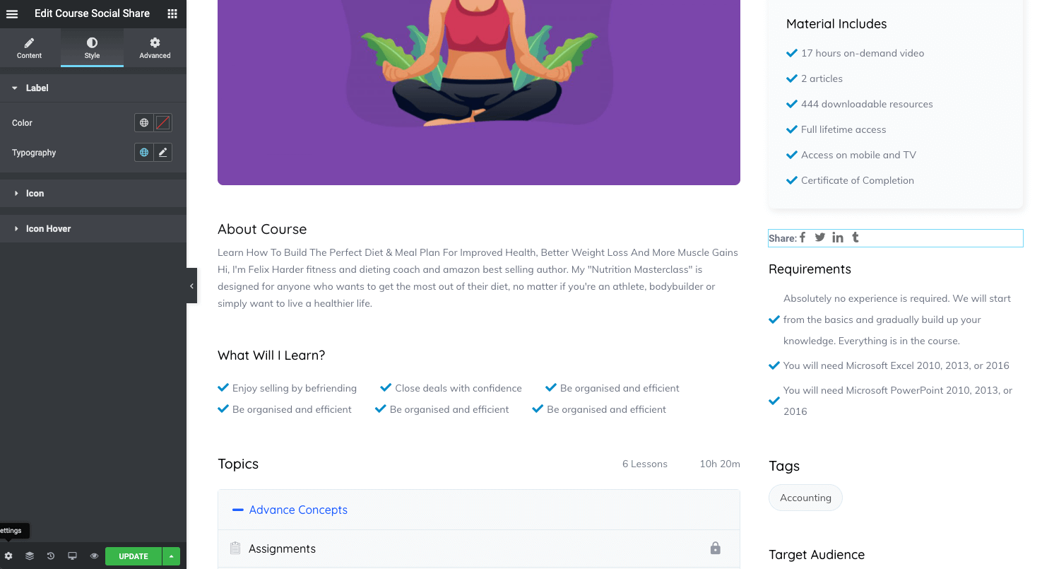Viewport: 1054px width, 569px height.
Task: Share the course on LinkedIn
Action: pyautogui.click(x=838, y=237)
